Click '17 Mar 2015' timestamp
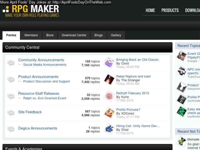The height and width of the screenshot is (150, 200). pyautogui.click(x=125, y=101)
